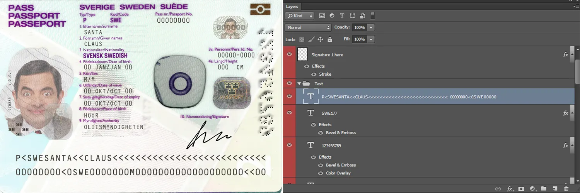Create a new layer

point(555,189)
